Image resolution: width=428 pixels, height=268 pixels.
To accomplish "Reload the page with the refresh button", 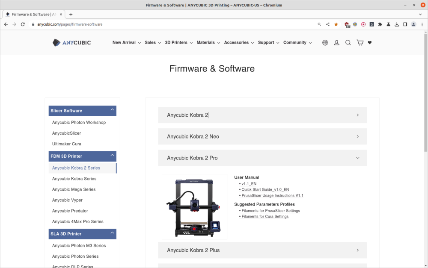I will pyautogui.click(x=23, y=24).
